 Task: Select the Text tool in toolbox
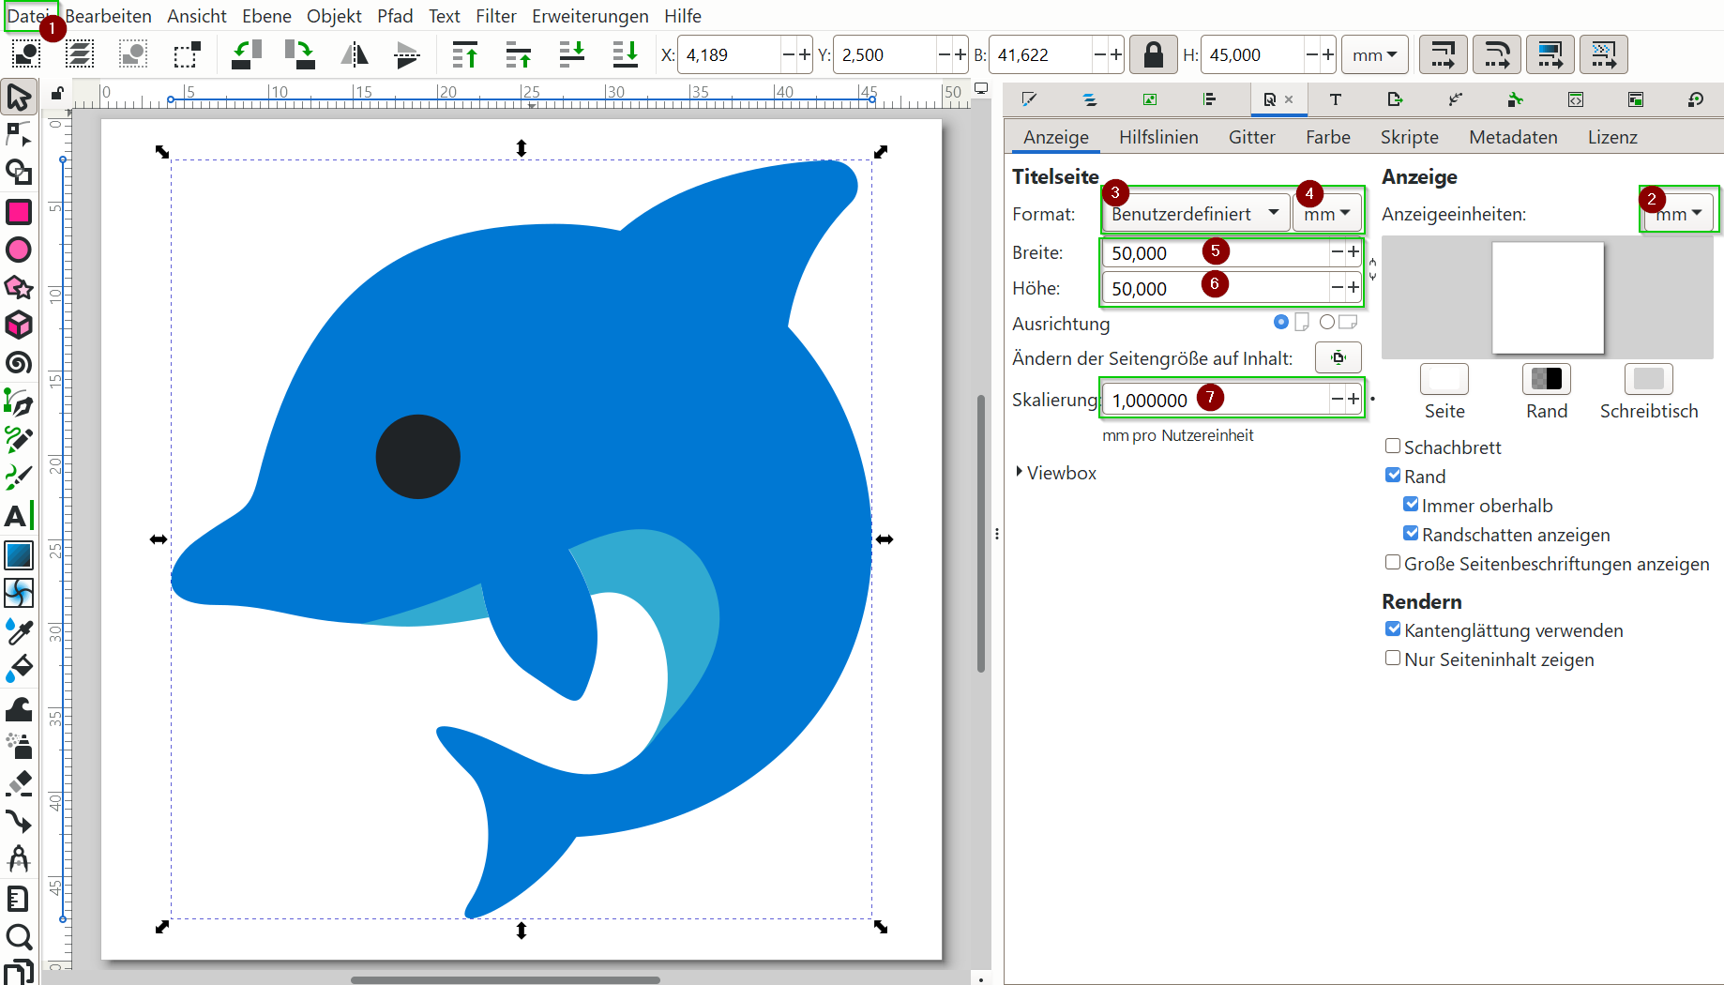click(18, 515)
